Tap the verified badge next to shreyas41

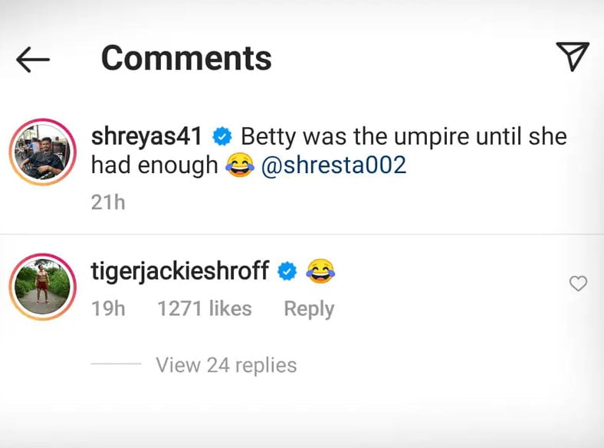tap(222, 138)
